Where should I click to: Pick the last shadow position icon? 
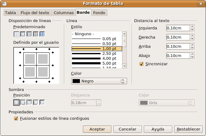42,102
